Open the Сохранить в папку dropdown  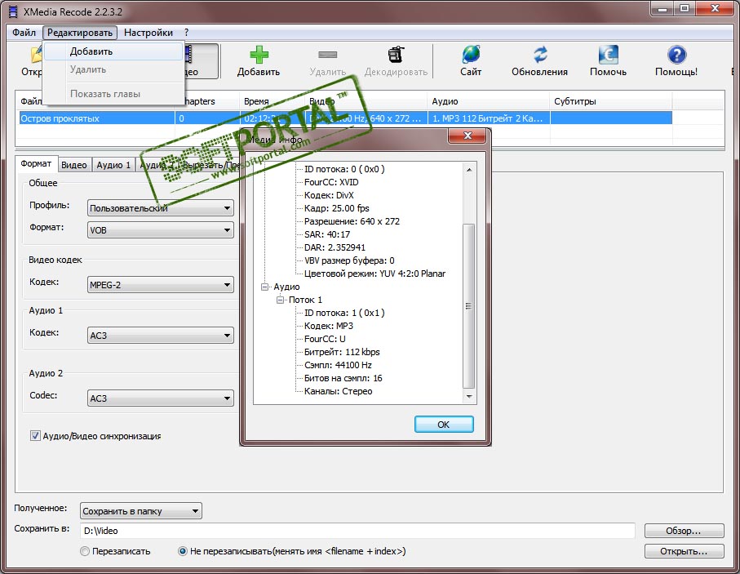(140, 510)
